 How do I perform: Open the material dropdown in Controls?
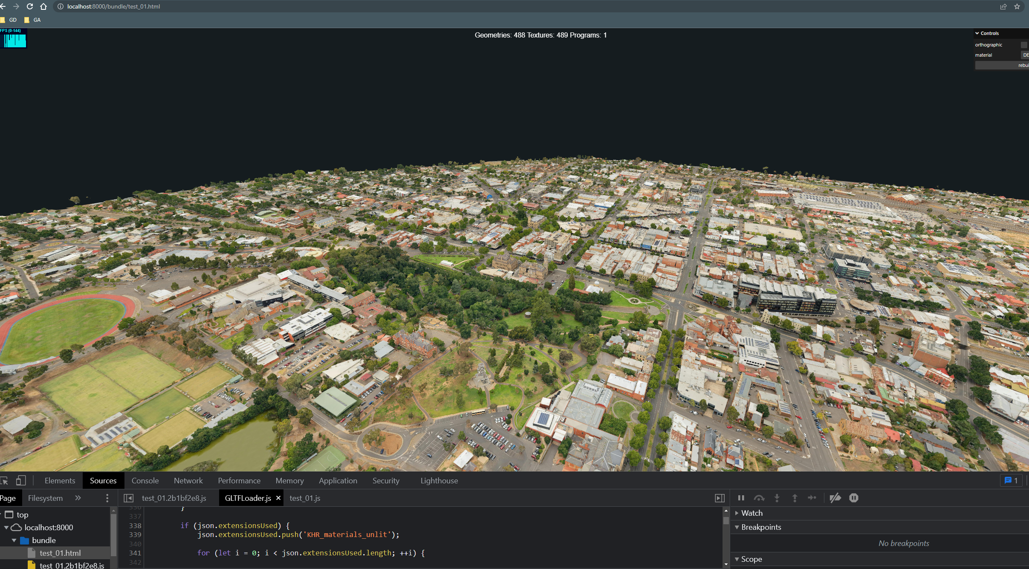(1025, 55)
